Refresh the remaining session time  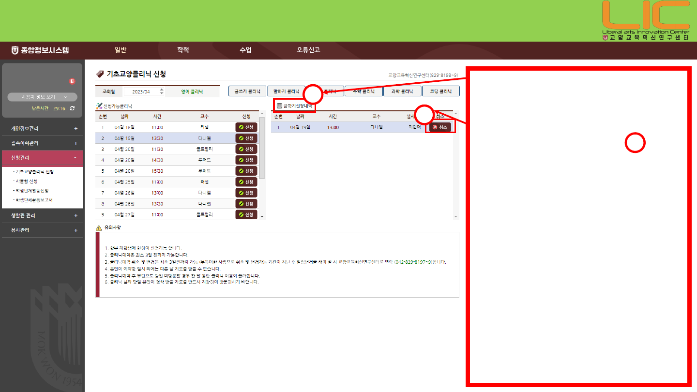click(x=72, y=108)
